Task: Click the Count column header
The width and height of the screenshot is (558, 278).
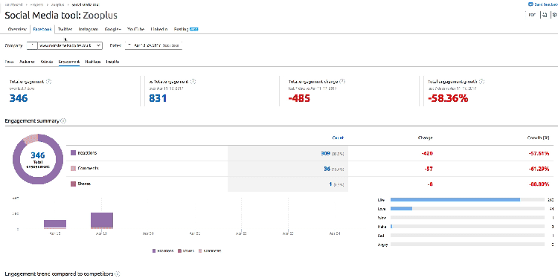Action: click(x=338, y=138)
